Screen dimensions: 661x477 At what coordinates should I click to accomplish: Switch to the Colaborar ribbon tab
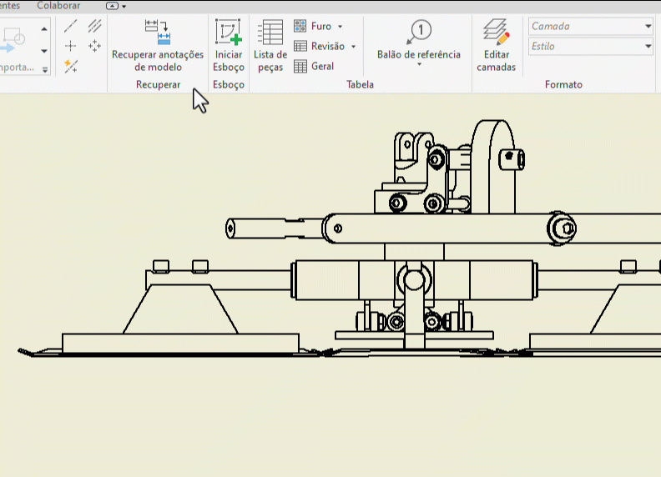(x=58, y=6)
